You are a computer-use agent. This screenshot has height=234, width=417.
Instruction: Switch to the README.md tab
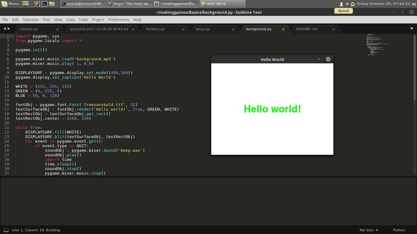(306, 29)
